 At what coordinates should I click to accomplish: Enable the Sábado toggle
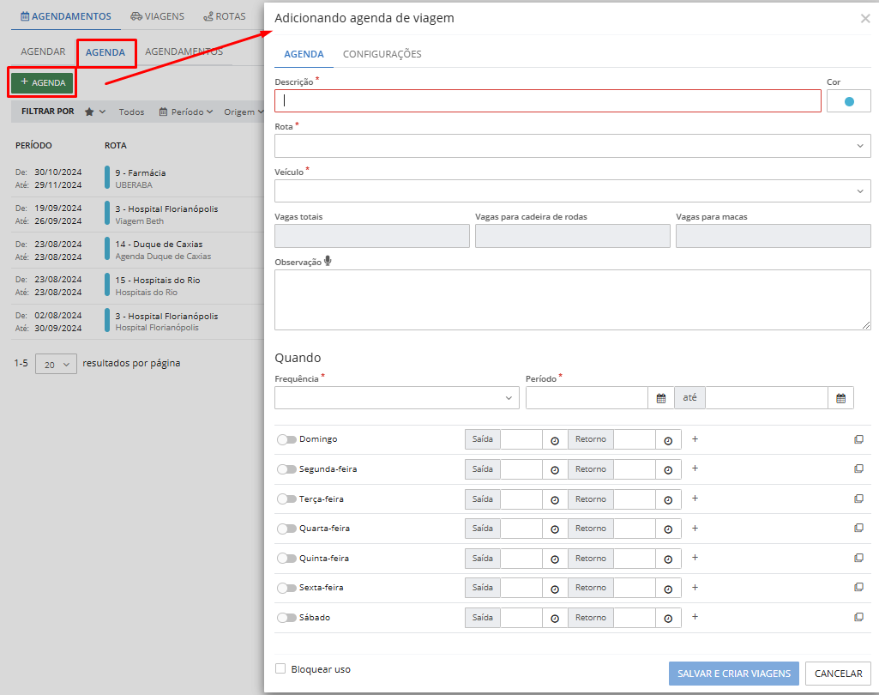[x=286, y=618]
